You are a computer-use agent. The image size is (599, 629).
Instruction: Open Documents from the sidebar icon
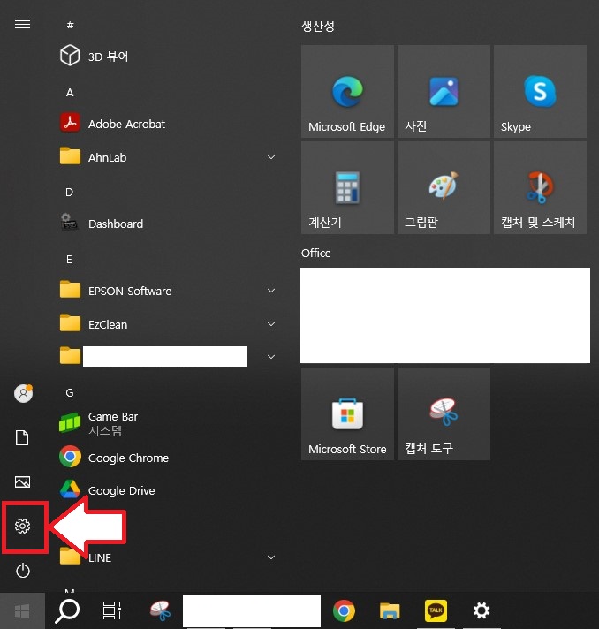tap(22, 437)
